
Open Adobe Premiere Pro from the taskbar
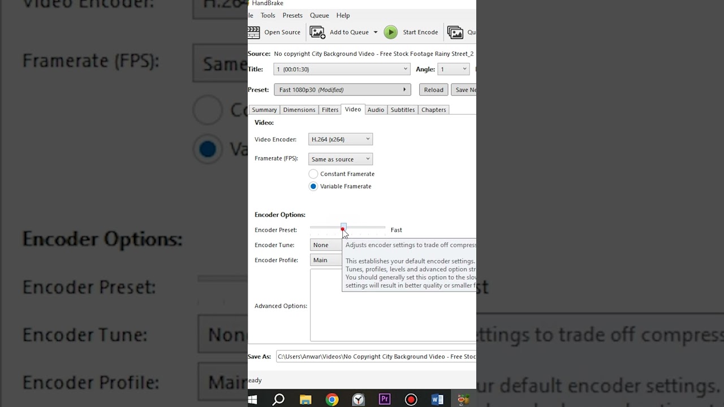385,400
